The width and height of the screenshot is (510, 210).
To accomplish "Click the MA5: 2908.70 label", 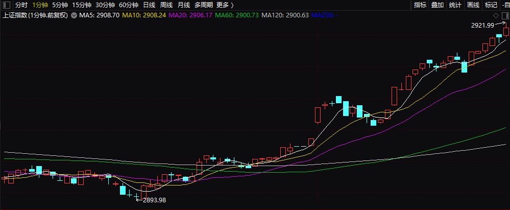I will pyautogui.click(x=99, y=15).
